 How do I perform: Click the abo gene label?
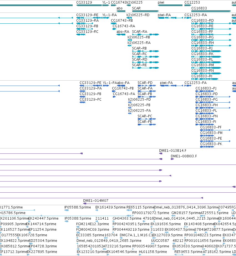[119, 8]
